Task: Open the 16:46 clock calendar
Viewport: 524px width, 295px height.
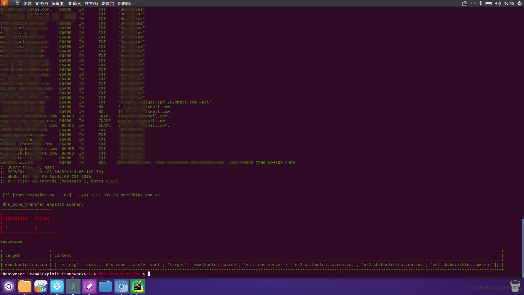Action: click(509, 3)
